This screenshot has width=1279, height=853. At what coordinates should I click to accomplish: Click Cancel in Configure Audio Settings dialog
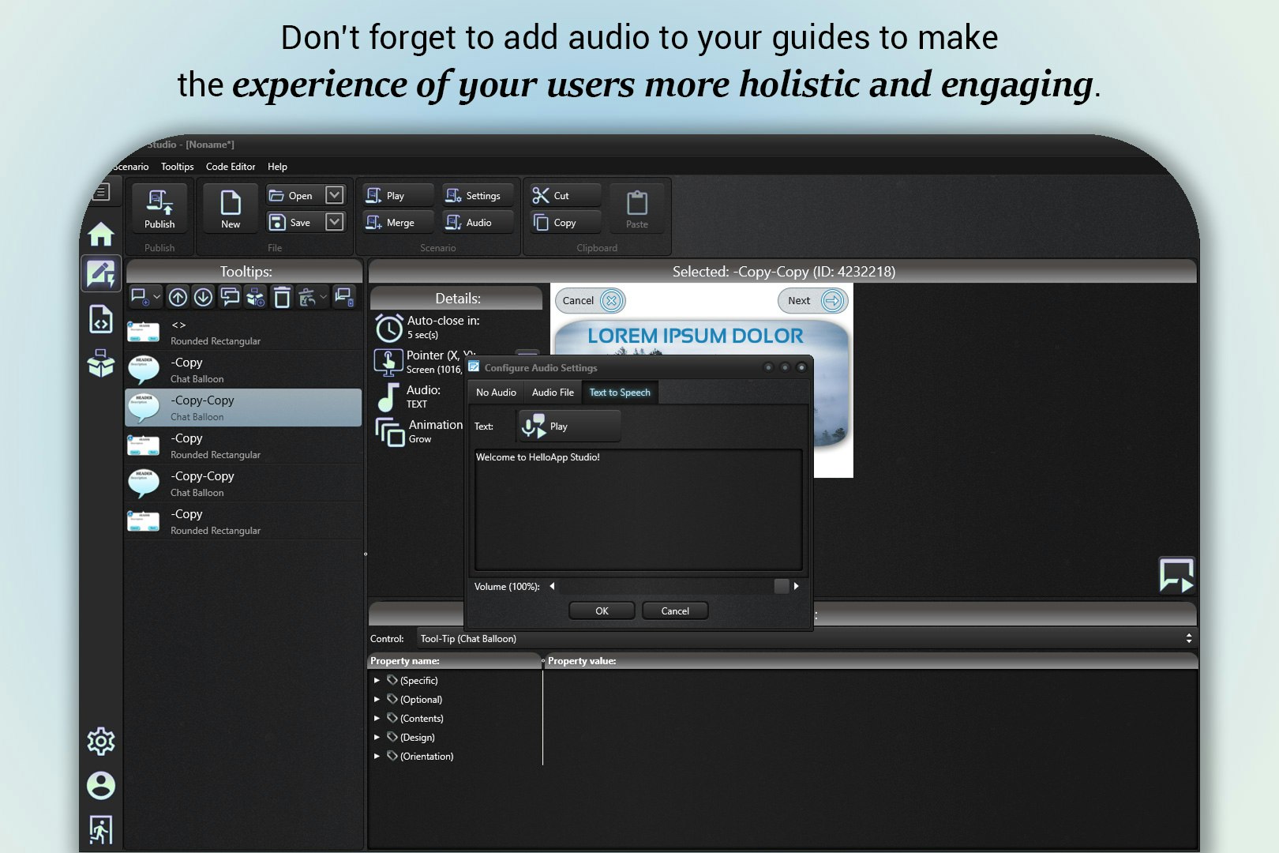click(x=675, y=611)
